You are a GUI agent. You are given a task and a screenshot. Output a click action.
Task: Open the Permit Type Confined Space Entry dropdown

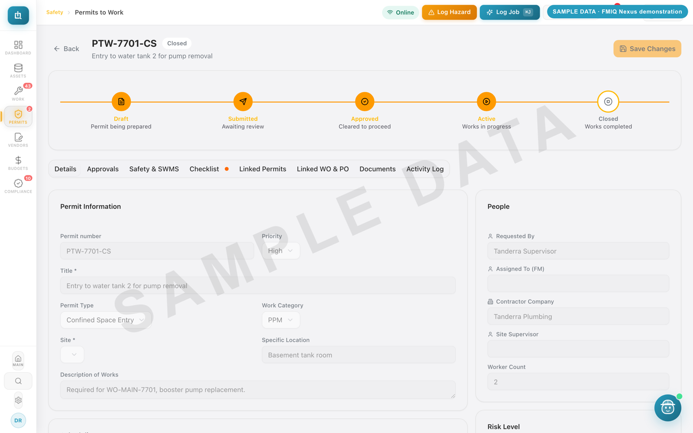(106, 320)
